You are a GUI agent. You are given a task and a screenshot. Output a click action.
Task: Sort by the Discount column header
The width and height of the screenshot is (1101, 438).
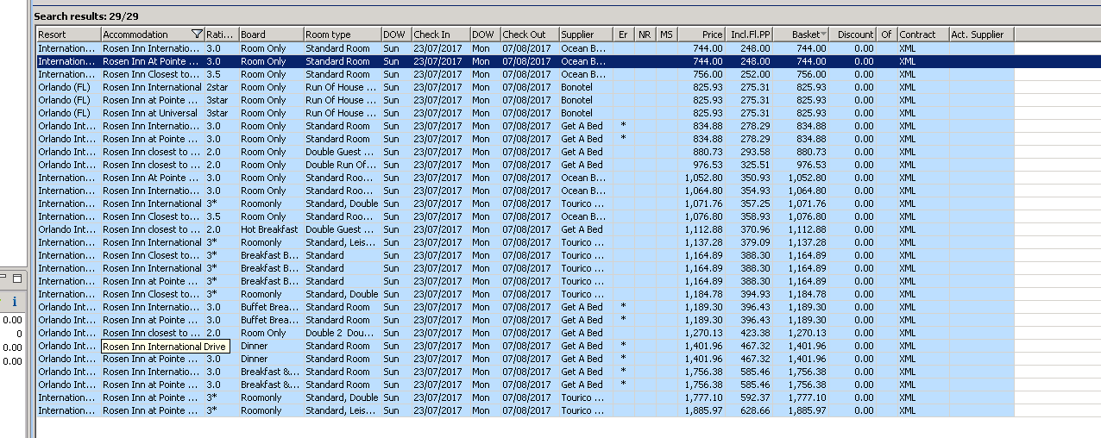coord(854,34)
